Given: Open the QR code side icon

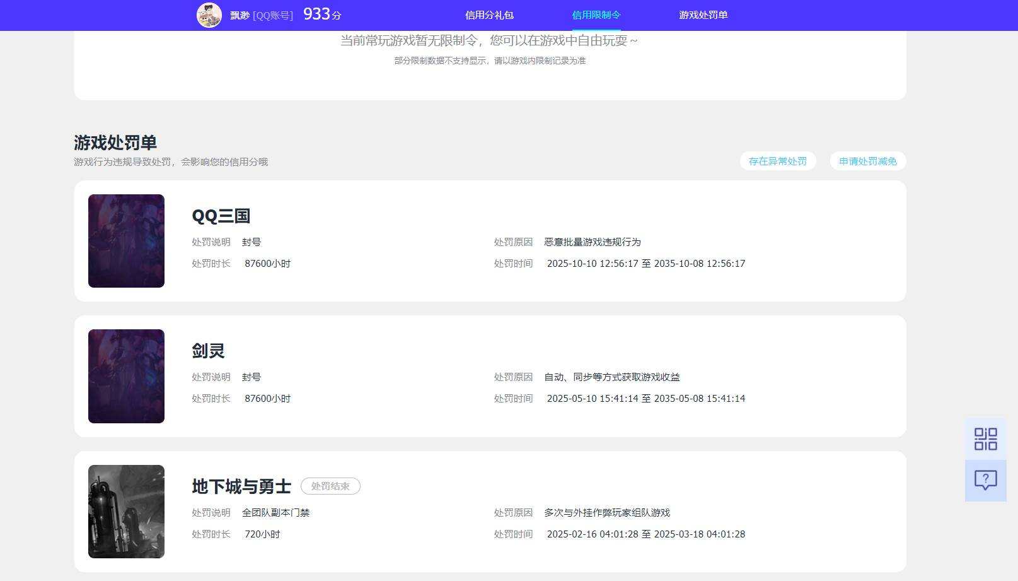Looking at the screenshot, I should click(985, 439).
